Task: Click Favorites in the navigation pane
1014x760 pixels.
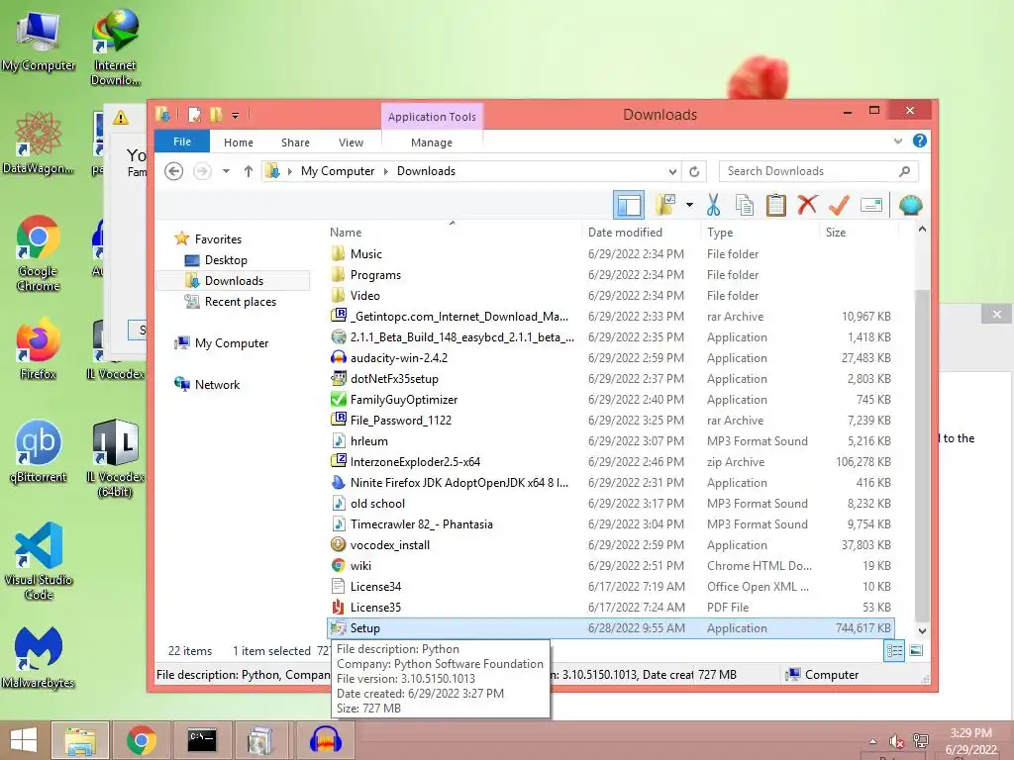Action: (218, 239)
